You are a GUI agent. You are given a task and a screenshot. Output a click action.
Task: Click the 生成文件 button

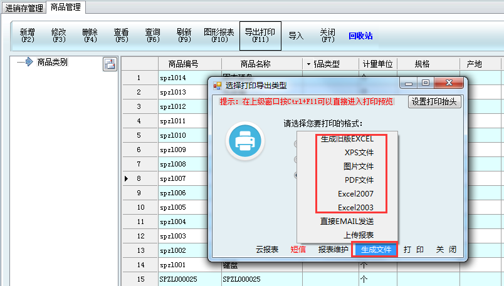coord(375,249)
